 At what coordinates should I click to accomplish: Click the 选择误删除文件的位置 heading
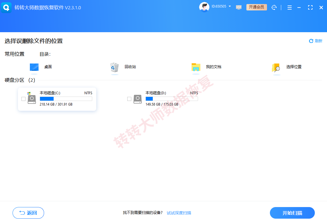tap(34, 41)
